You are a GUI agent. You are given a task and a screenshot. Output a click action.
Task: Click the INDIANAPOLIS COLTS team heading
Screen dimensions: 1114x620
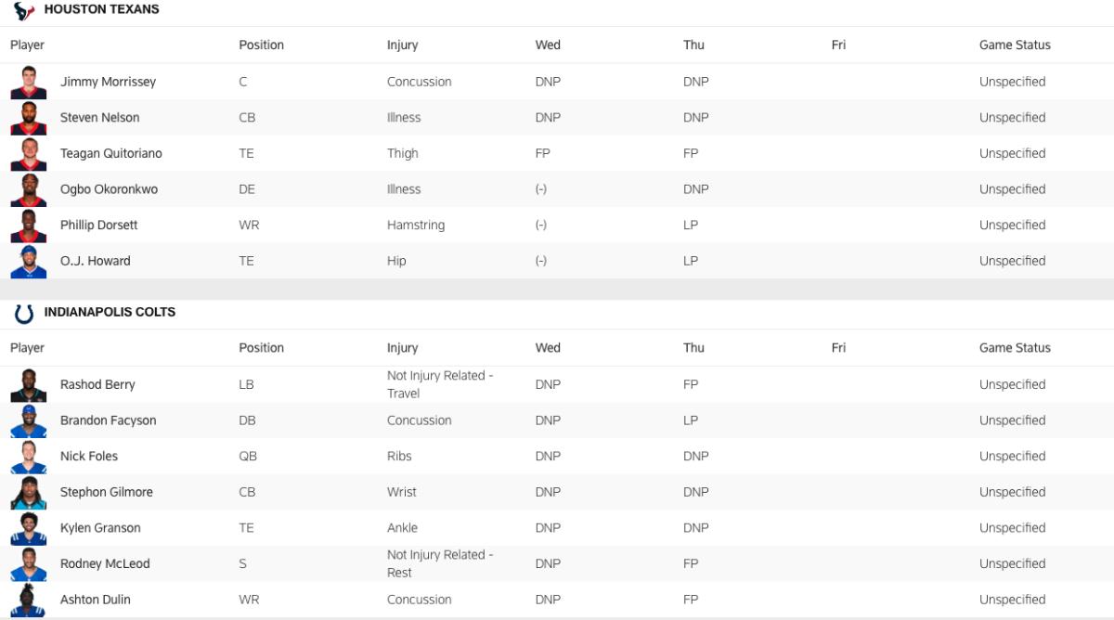[x=110, y=312]
